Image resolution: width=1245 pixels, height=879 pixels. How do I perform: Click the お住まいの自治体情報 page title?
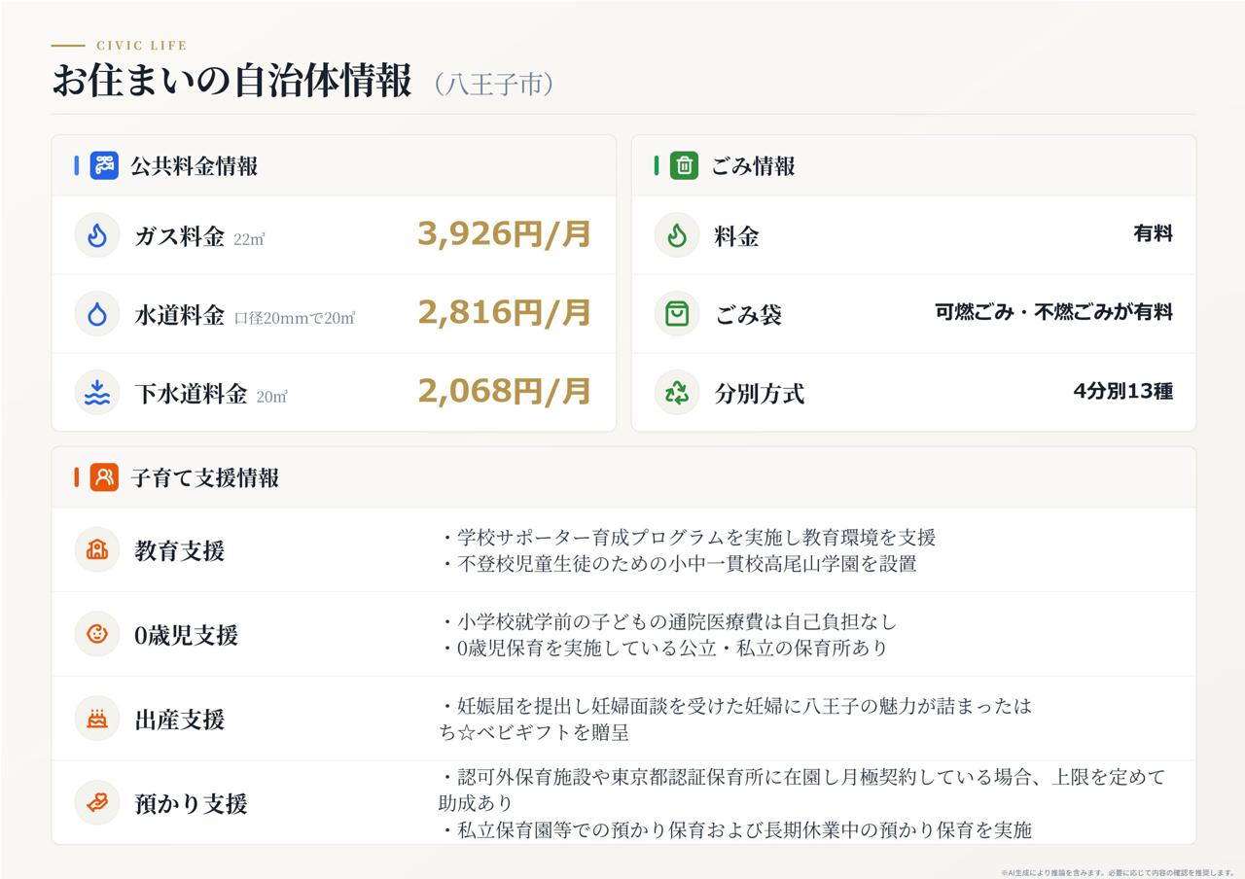232,82
